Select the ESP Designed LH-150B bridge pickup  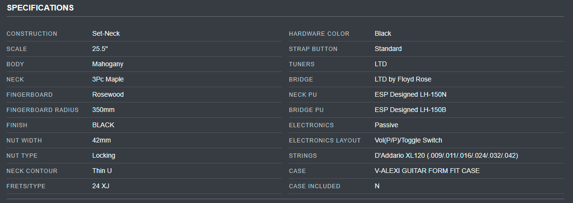410,110
